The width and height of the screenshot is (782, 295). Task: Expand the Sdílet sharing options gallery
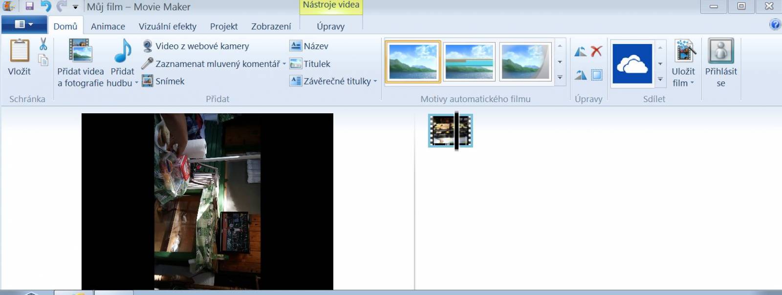click(660, 79)
